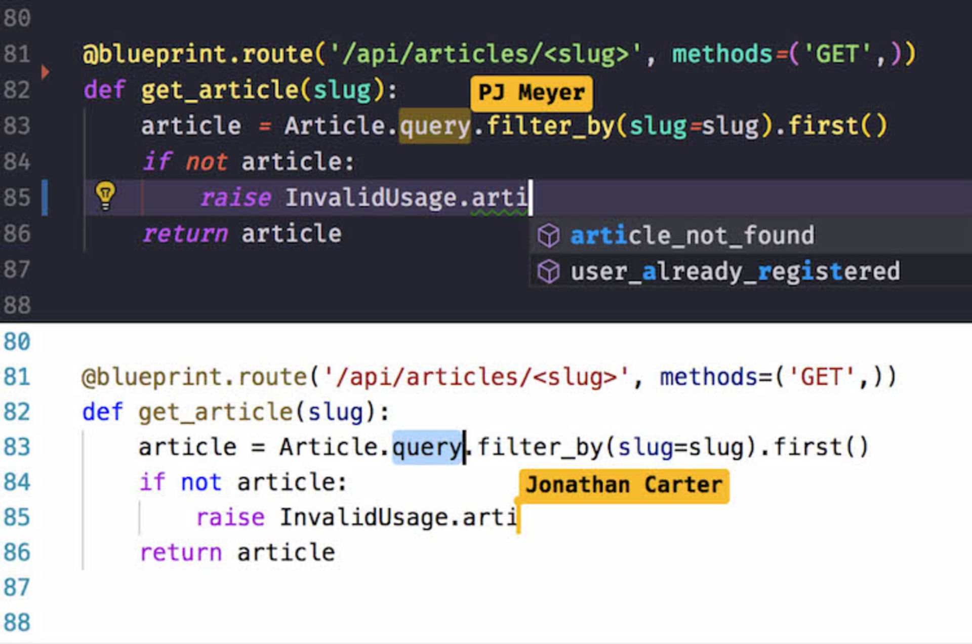Click the highlighted 'query' word in the dark editor

coord(435,126)
